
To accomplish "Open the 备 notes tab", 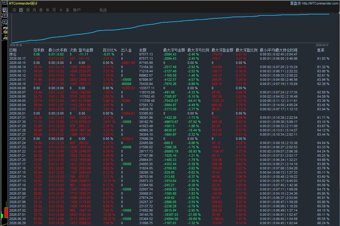I will 67,10.
